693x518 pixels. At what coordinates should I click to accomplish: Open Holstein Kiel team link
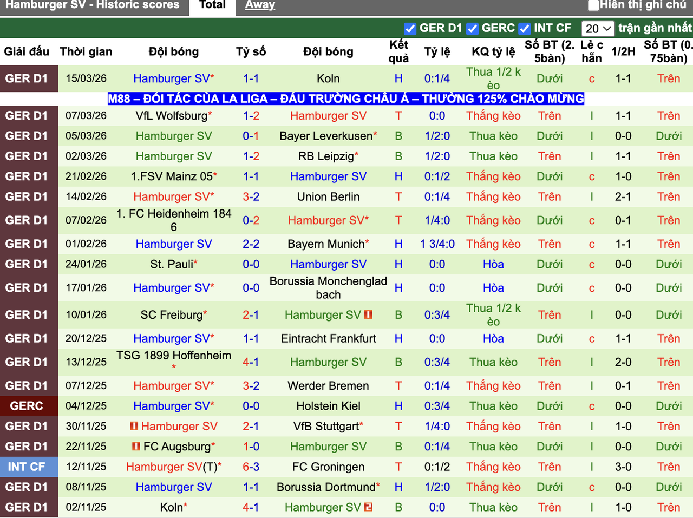point(329,406)
